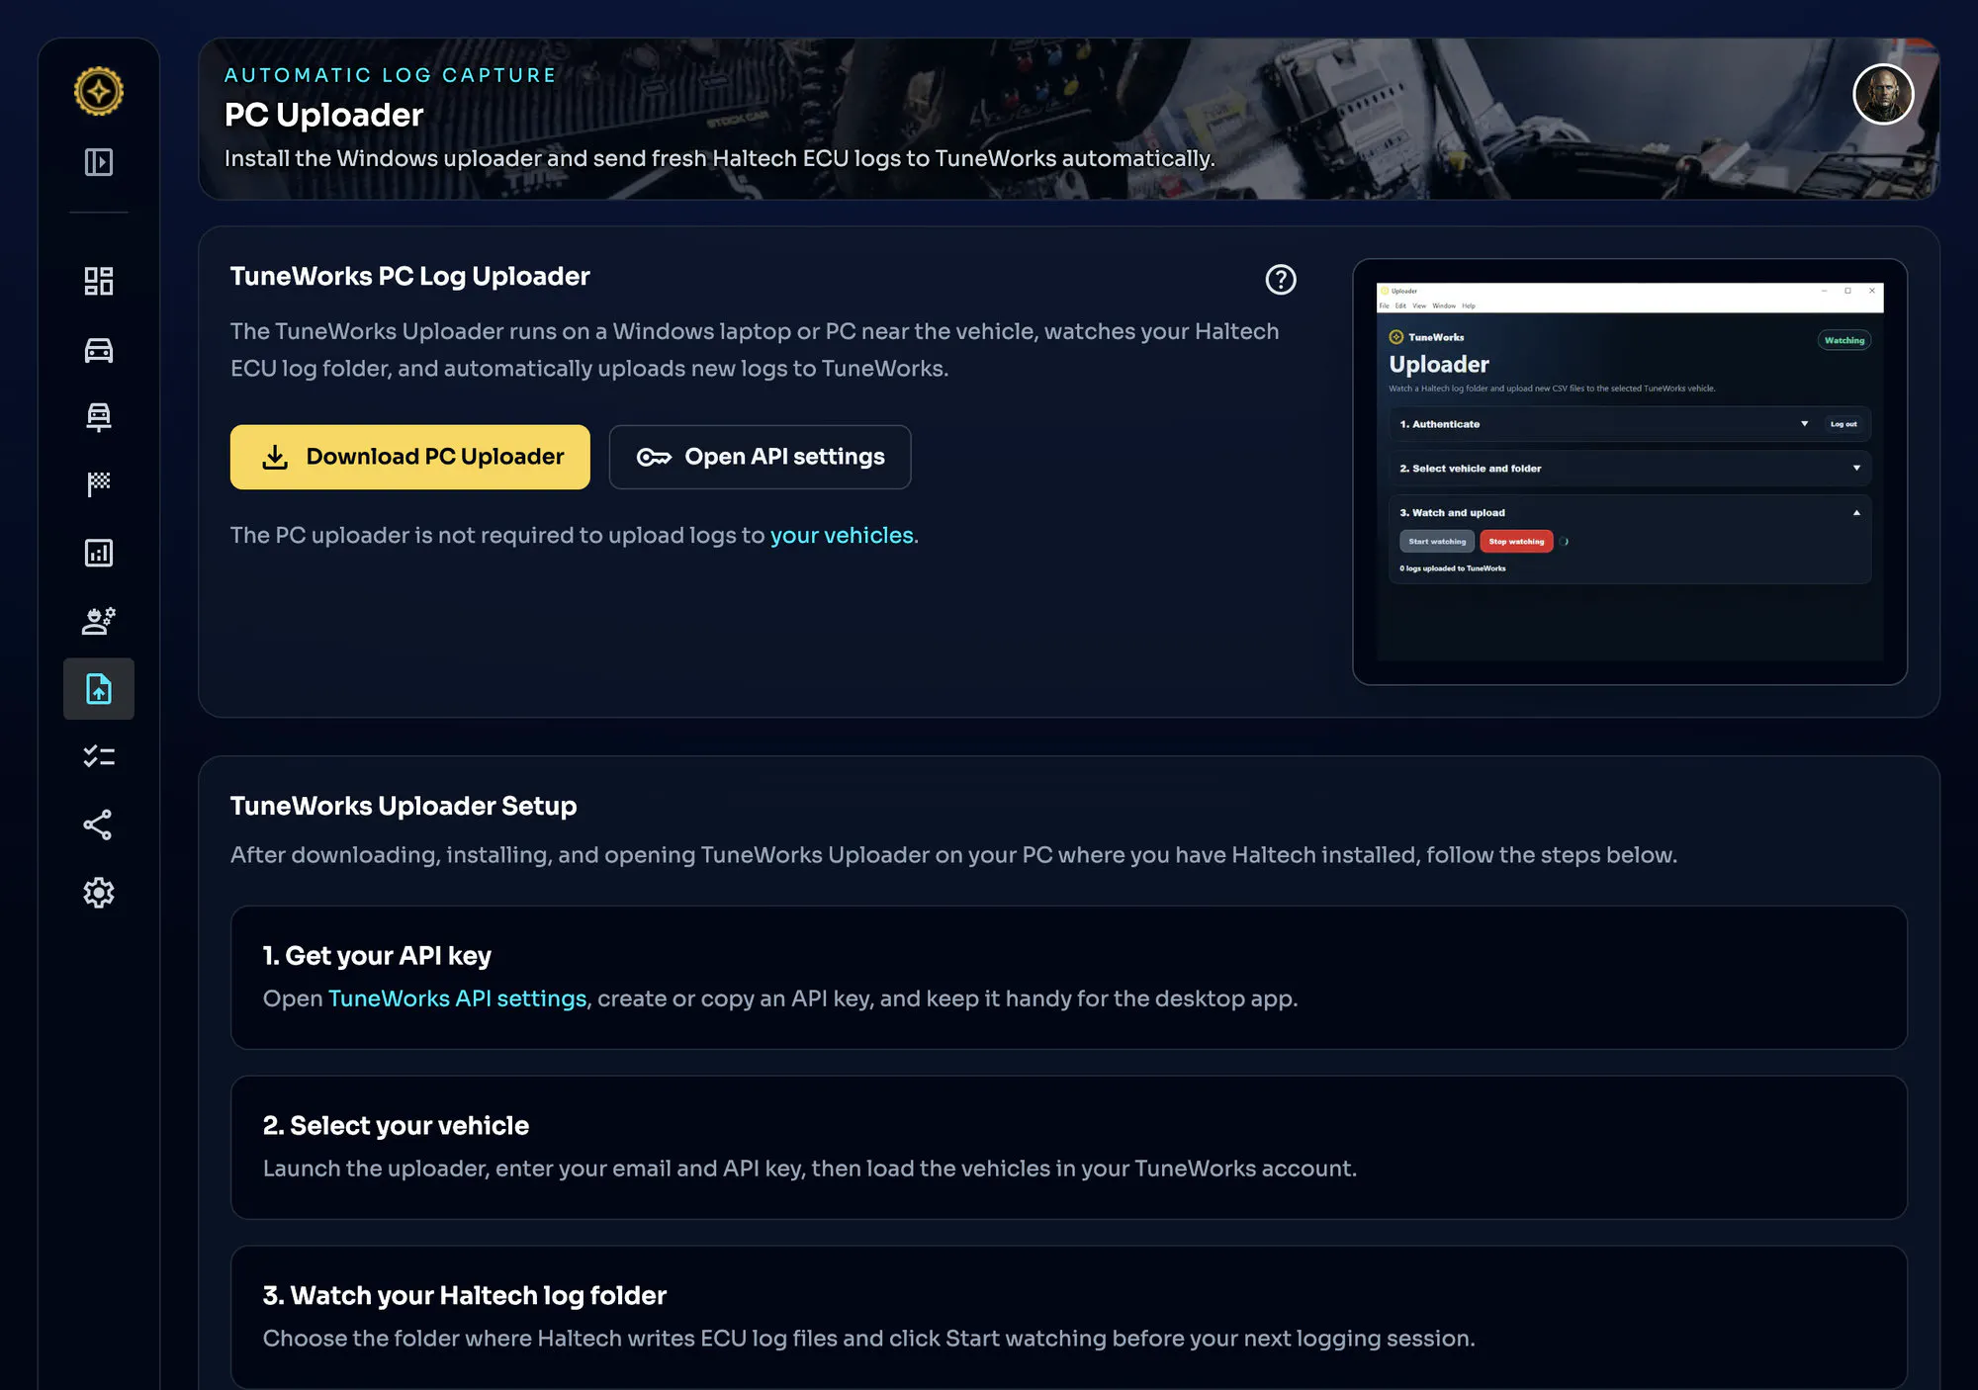Toggle the sidebar collapse panel icon
Viewport: 1978px width, 1390px height.
click(x=99, y=162)
